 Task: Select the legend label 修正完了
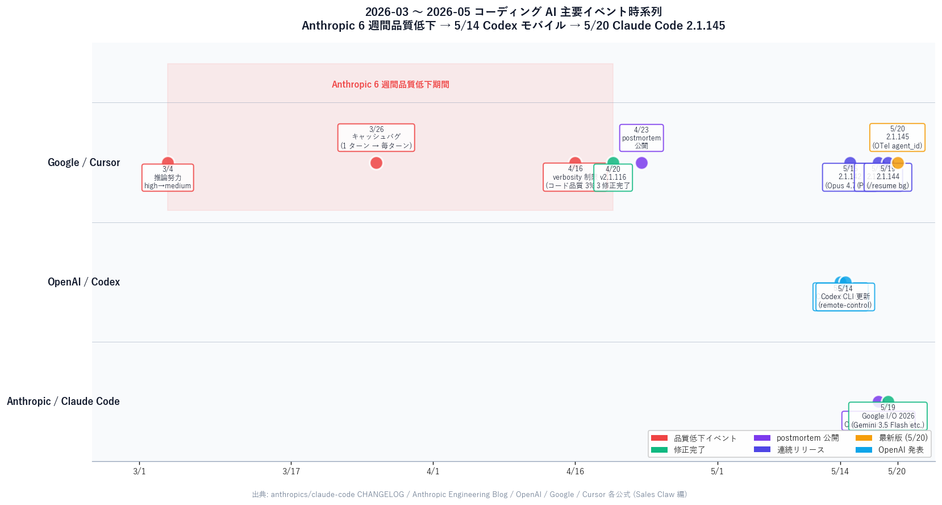coord(690,450)
